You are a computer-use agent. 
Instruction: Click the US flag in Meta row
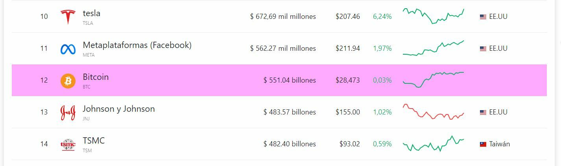pyautogui.click(x=483, y=49)
